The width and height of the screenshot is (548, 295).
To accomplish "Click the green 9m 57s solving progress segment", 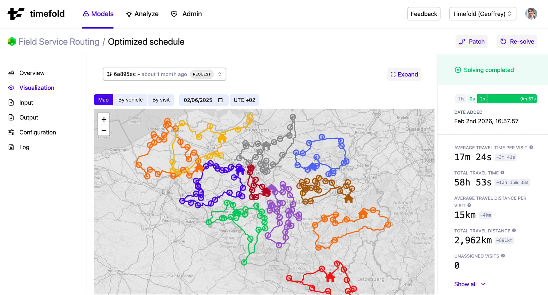I will pyautogui.click(x=512, y=99).
